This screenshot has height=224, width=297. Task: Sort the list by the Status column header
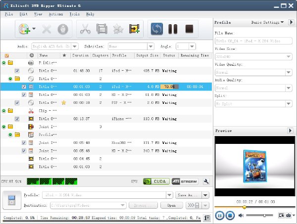pos(169,55)
